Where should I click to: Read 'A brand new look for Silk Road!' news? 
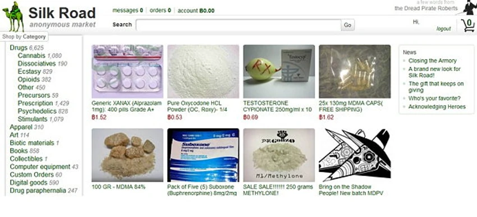pos(434,72)
